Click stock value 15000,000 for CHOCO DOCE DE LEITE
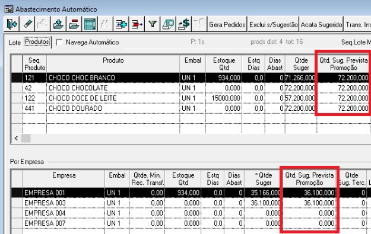371x234 pixels. point(224,98)
